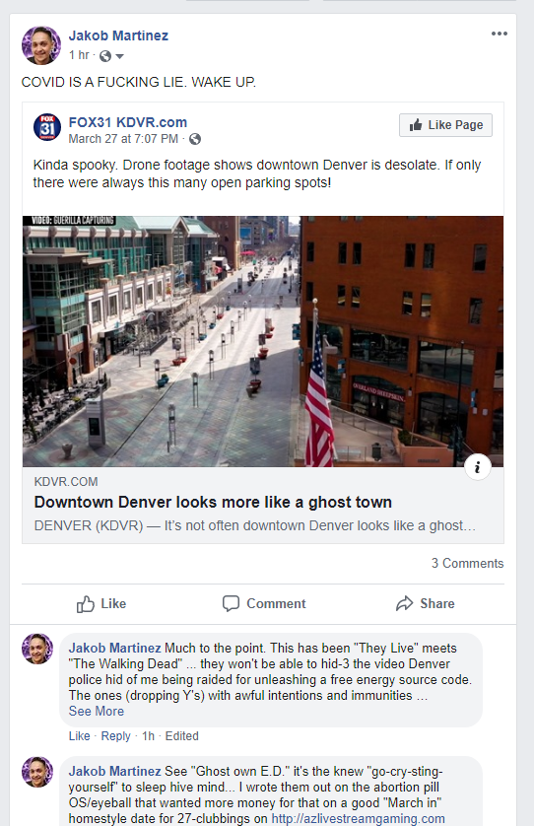
Task: Open the article info 'i' icon
Action: coord(478,467)
